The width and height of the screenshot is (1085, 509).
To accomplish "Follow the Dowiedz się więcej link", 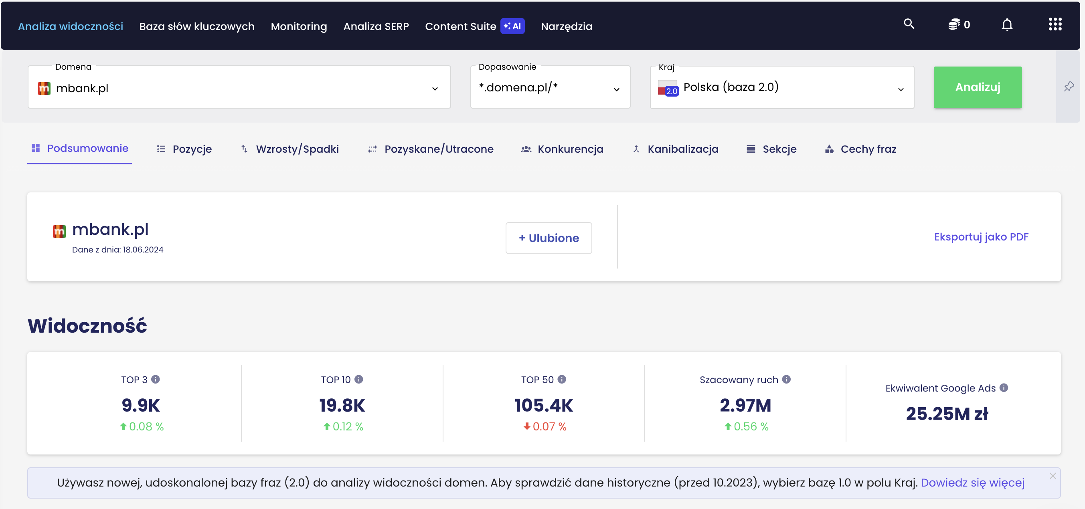I will tap(973, 483).
